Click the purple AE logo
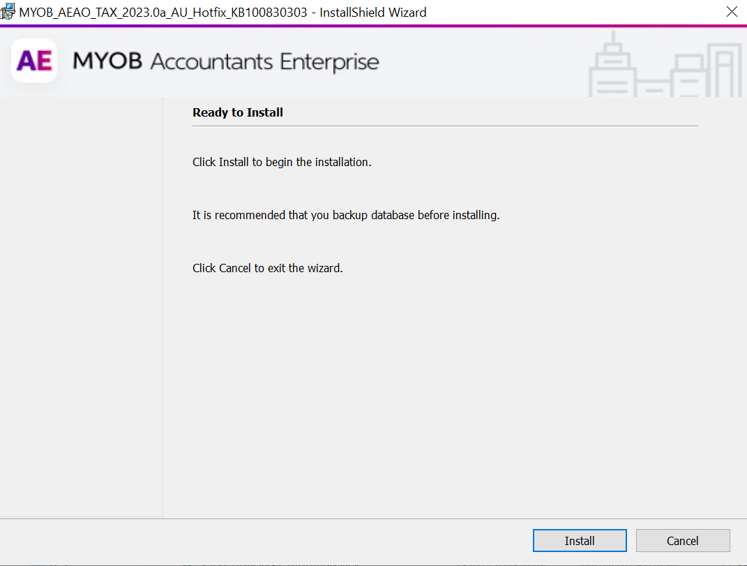This screenshot has width=747, height=566. coord(34,61)
